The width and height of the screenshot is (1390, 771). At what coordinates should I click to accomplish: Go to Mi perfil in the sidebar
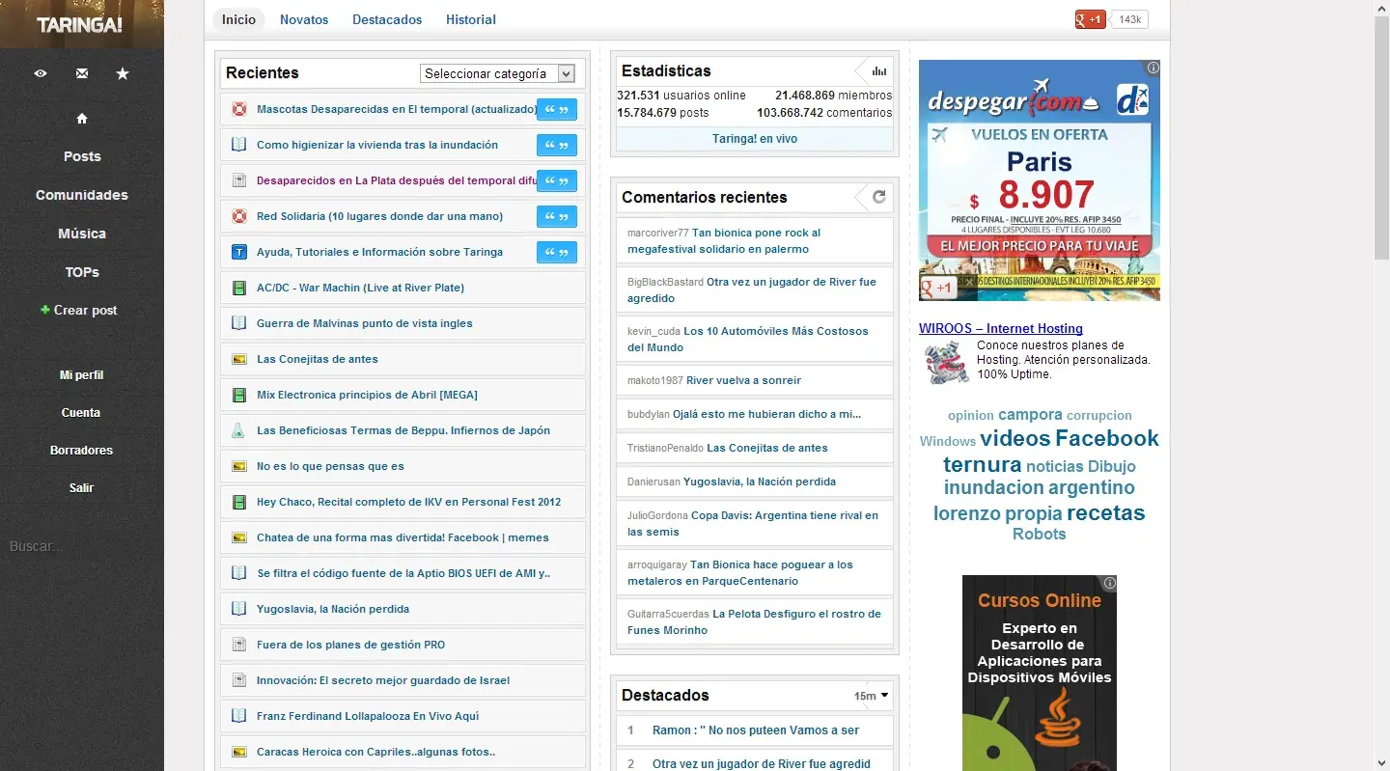click(x=82, y=375)
